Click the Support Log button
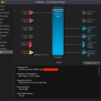Screen dimensions: 101x101 91,63
